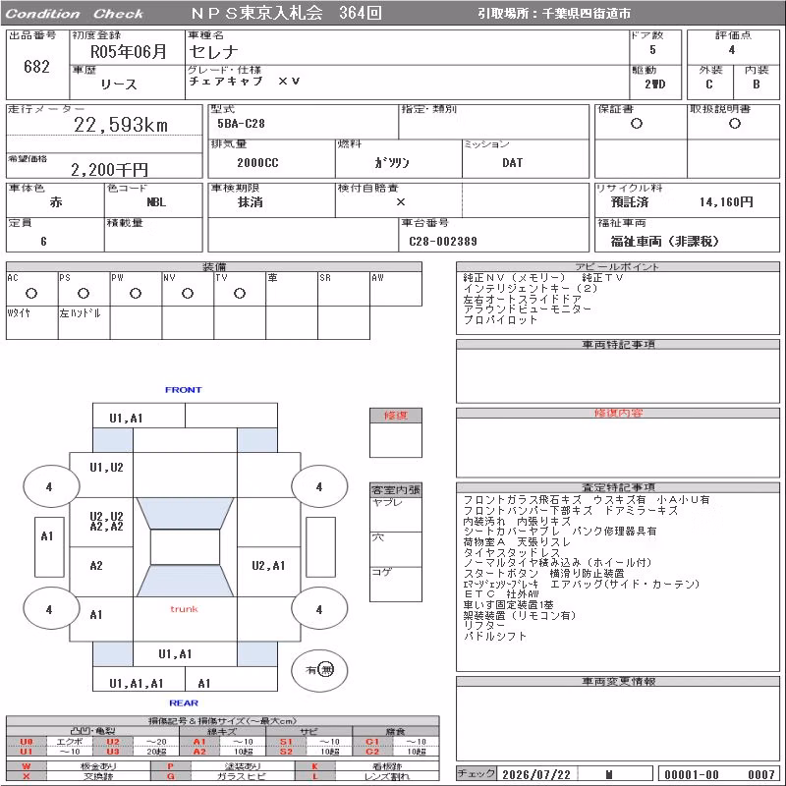Click note リフター
The height and width of the screenshot is (786, 786).
(484, 626)
